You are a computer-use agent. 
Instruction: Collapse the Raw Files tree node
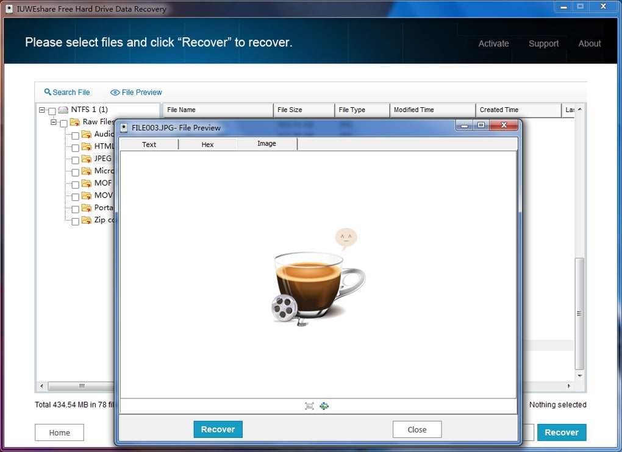(x=54, y=122)
